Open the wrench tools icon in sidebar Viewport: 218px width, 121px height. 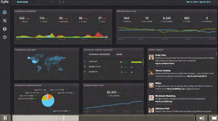pyautogui.click(x=5, y=21)
